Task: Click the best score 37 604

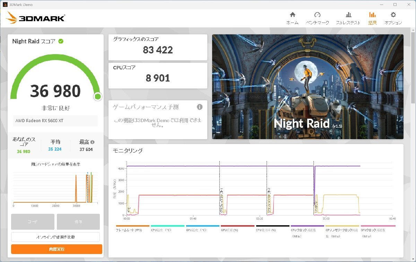Action: tap(86, 149)
